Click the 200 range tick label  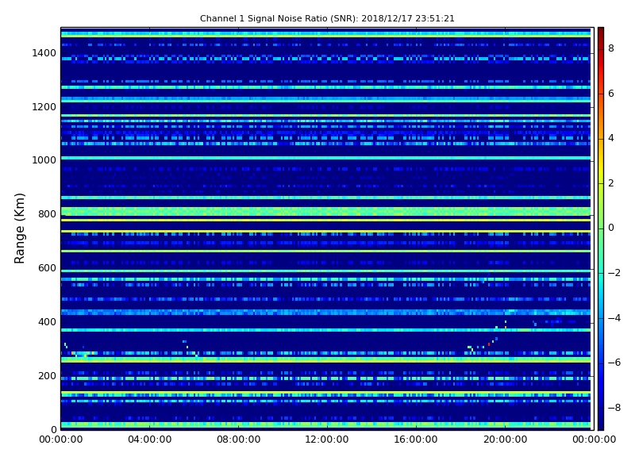pyautogui.click(x=47, y=376)
